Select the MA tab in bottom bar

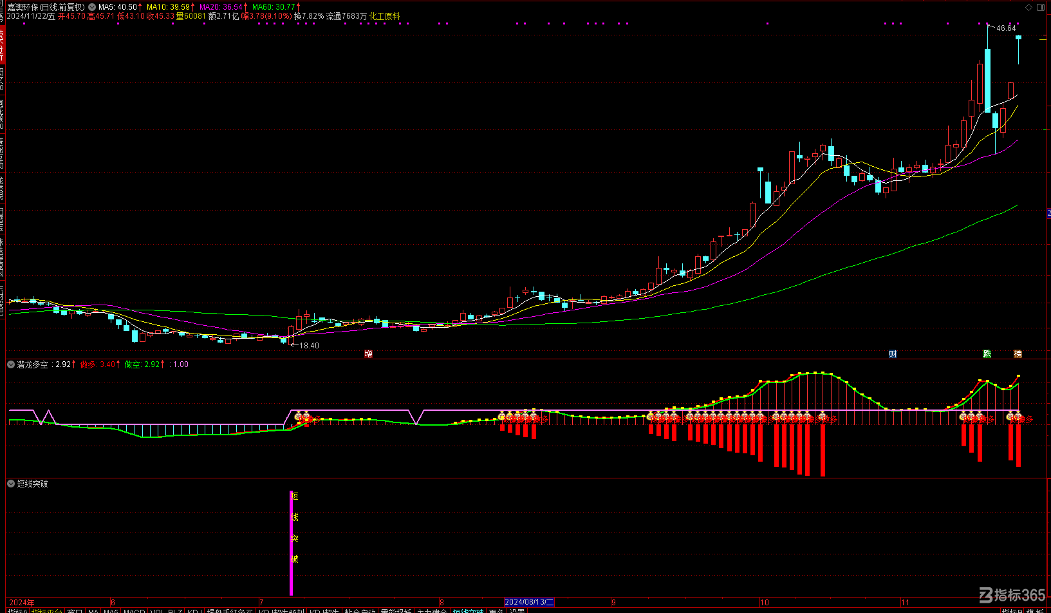click(x=93, y=611)
